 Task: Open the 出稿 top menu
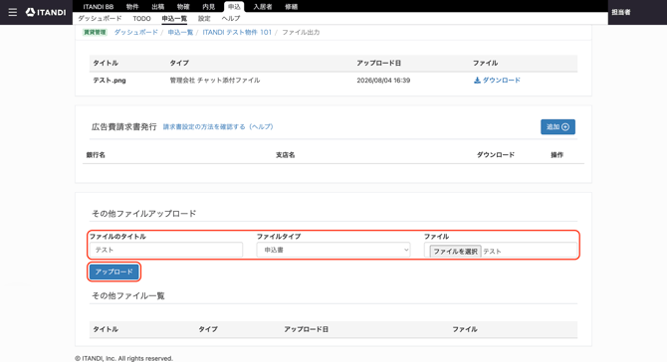[158, 7]
